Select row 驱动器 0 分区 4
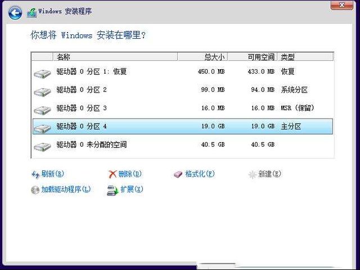The image size is (360, 270). [x=183, y=126]
